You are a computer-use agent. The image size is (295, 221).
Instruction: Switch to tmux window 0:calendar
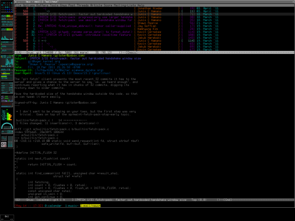53,206
